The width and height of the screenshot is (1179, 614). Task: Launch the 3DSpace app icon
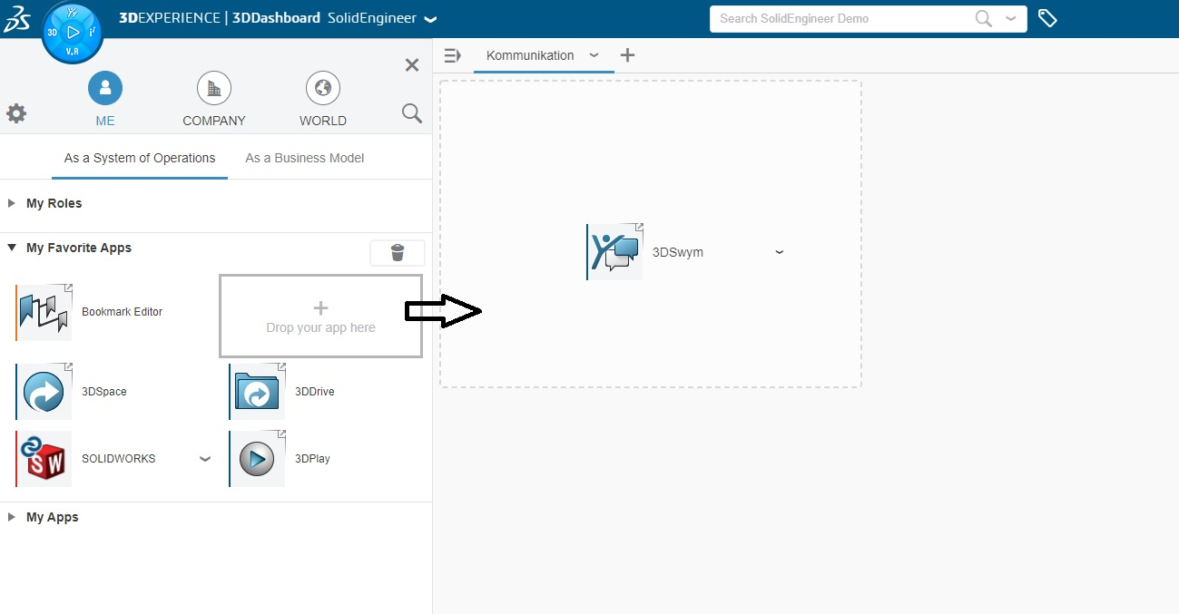[x=44, y=392]
